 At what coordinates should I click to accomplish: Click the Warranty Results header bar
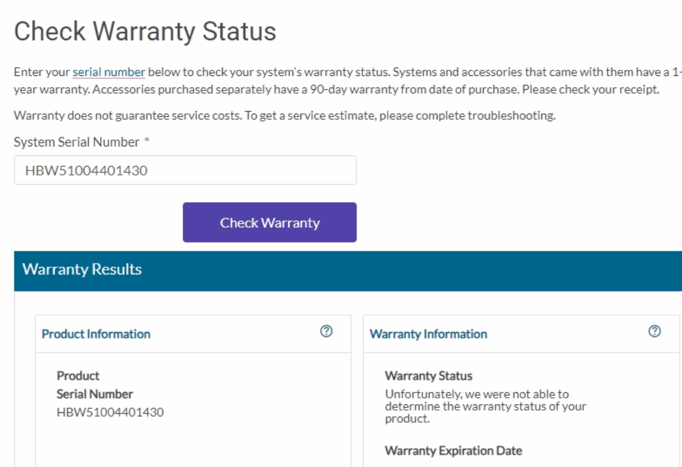point(348,271)
